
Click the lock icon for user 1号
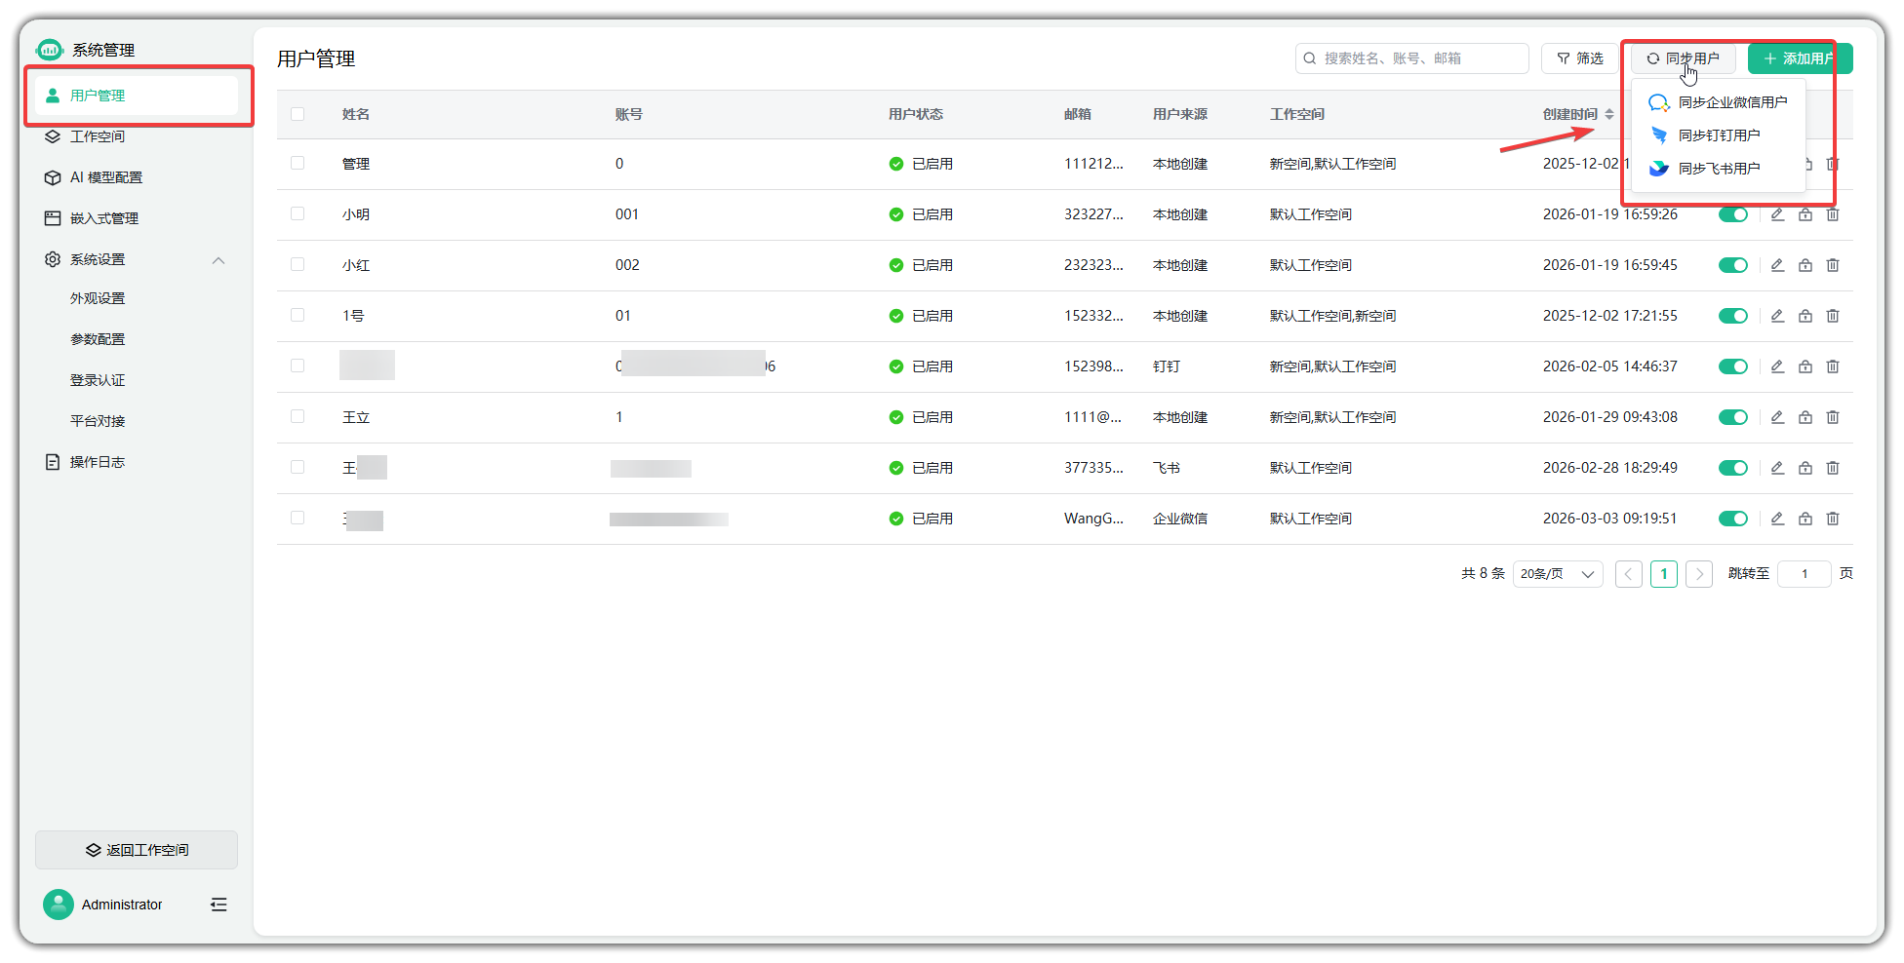coord(1805,316)
